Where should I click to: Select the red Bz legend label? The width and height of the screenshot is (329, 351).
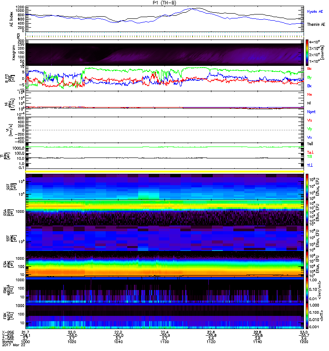coord(309,68)
